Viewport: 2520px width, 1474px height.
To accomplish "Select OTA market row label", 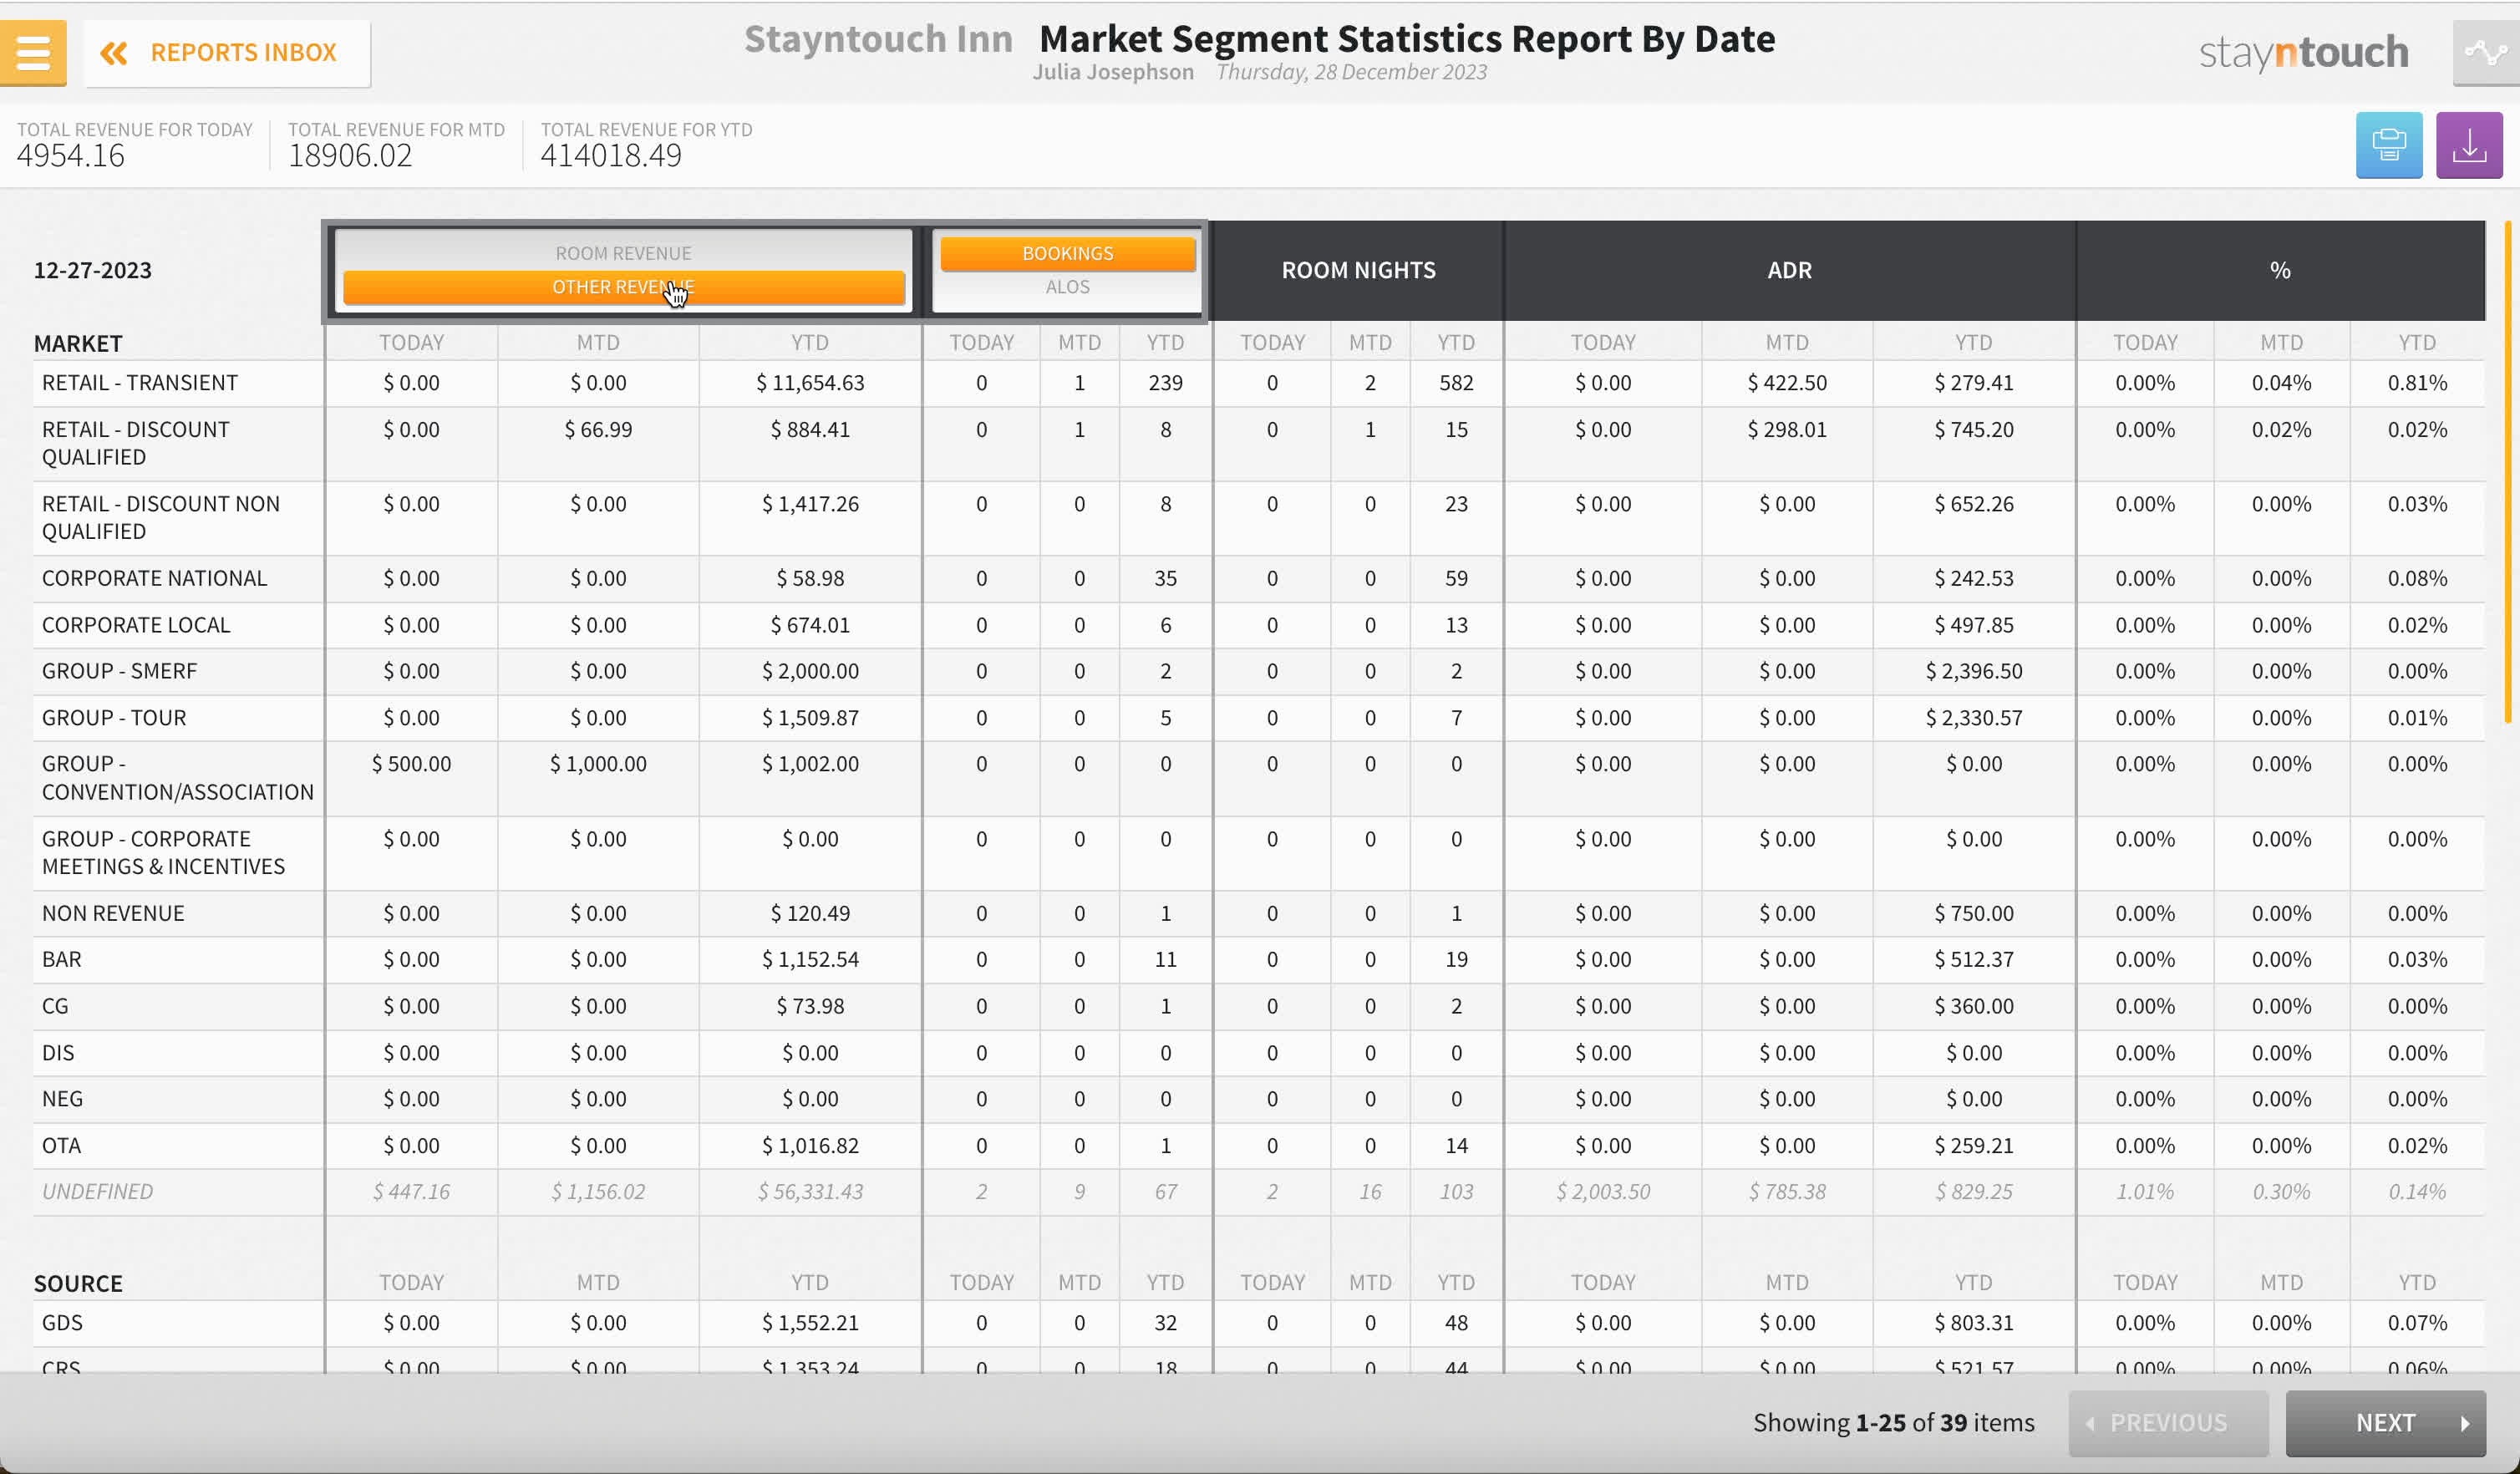I will point(61,1146).
